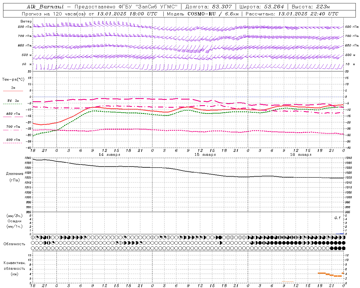Click the '700 гПа' legend entry in temperature panel
The image size is (360, 288).
coord(13,127)
